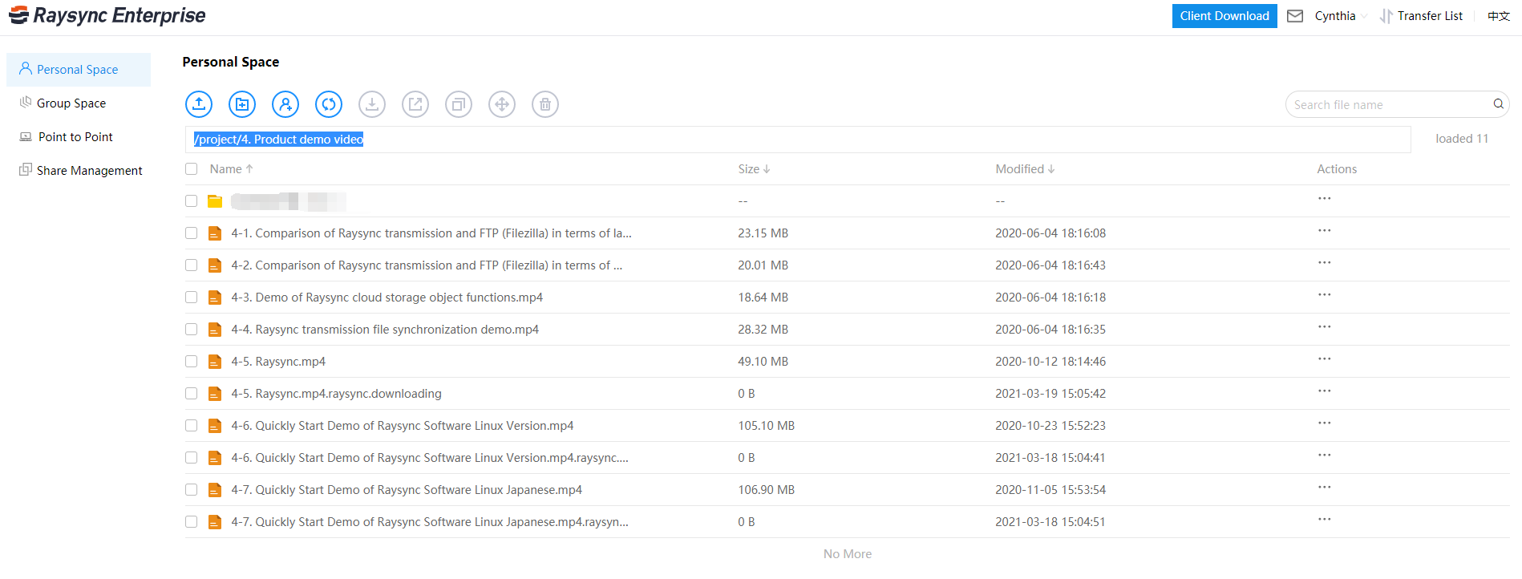The image size is (1522, 579).
Task: Click the sync/refresh circular arrows icon
Action: pos(329,104)
